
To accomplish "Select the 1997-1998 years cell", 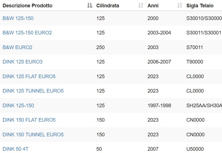I will [159, 106].
